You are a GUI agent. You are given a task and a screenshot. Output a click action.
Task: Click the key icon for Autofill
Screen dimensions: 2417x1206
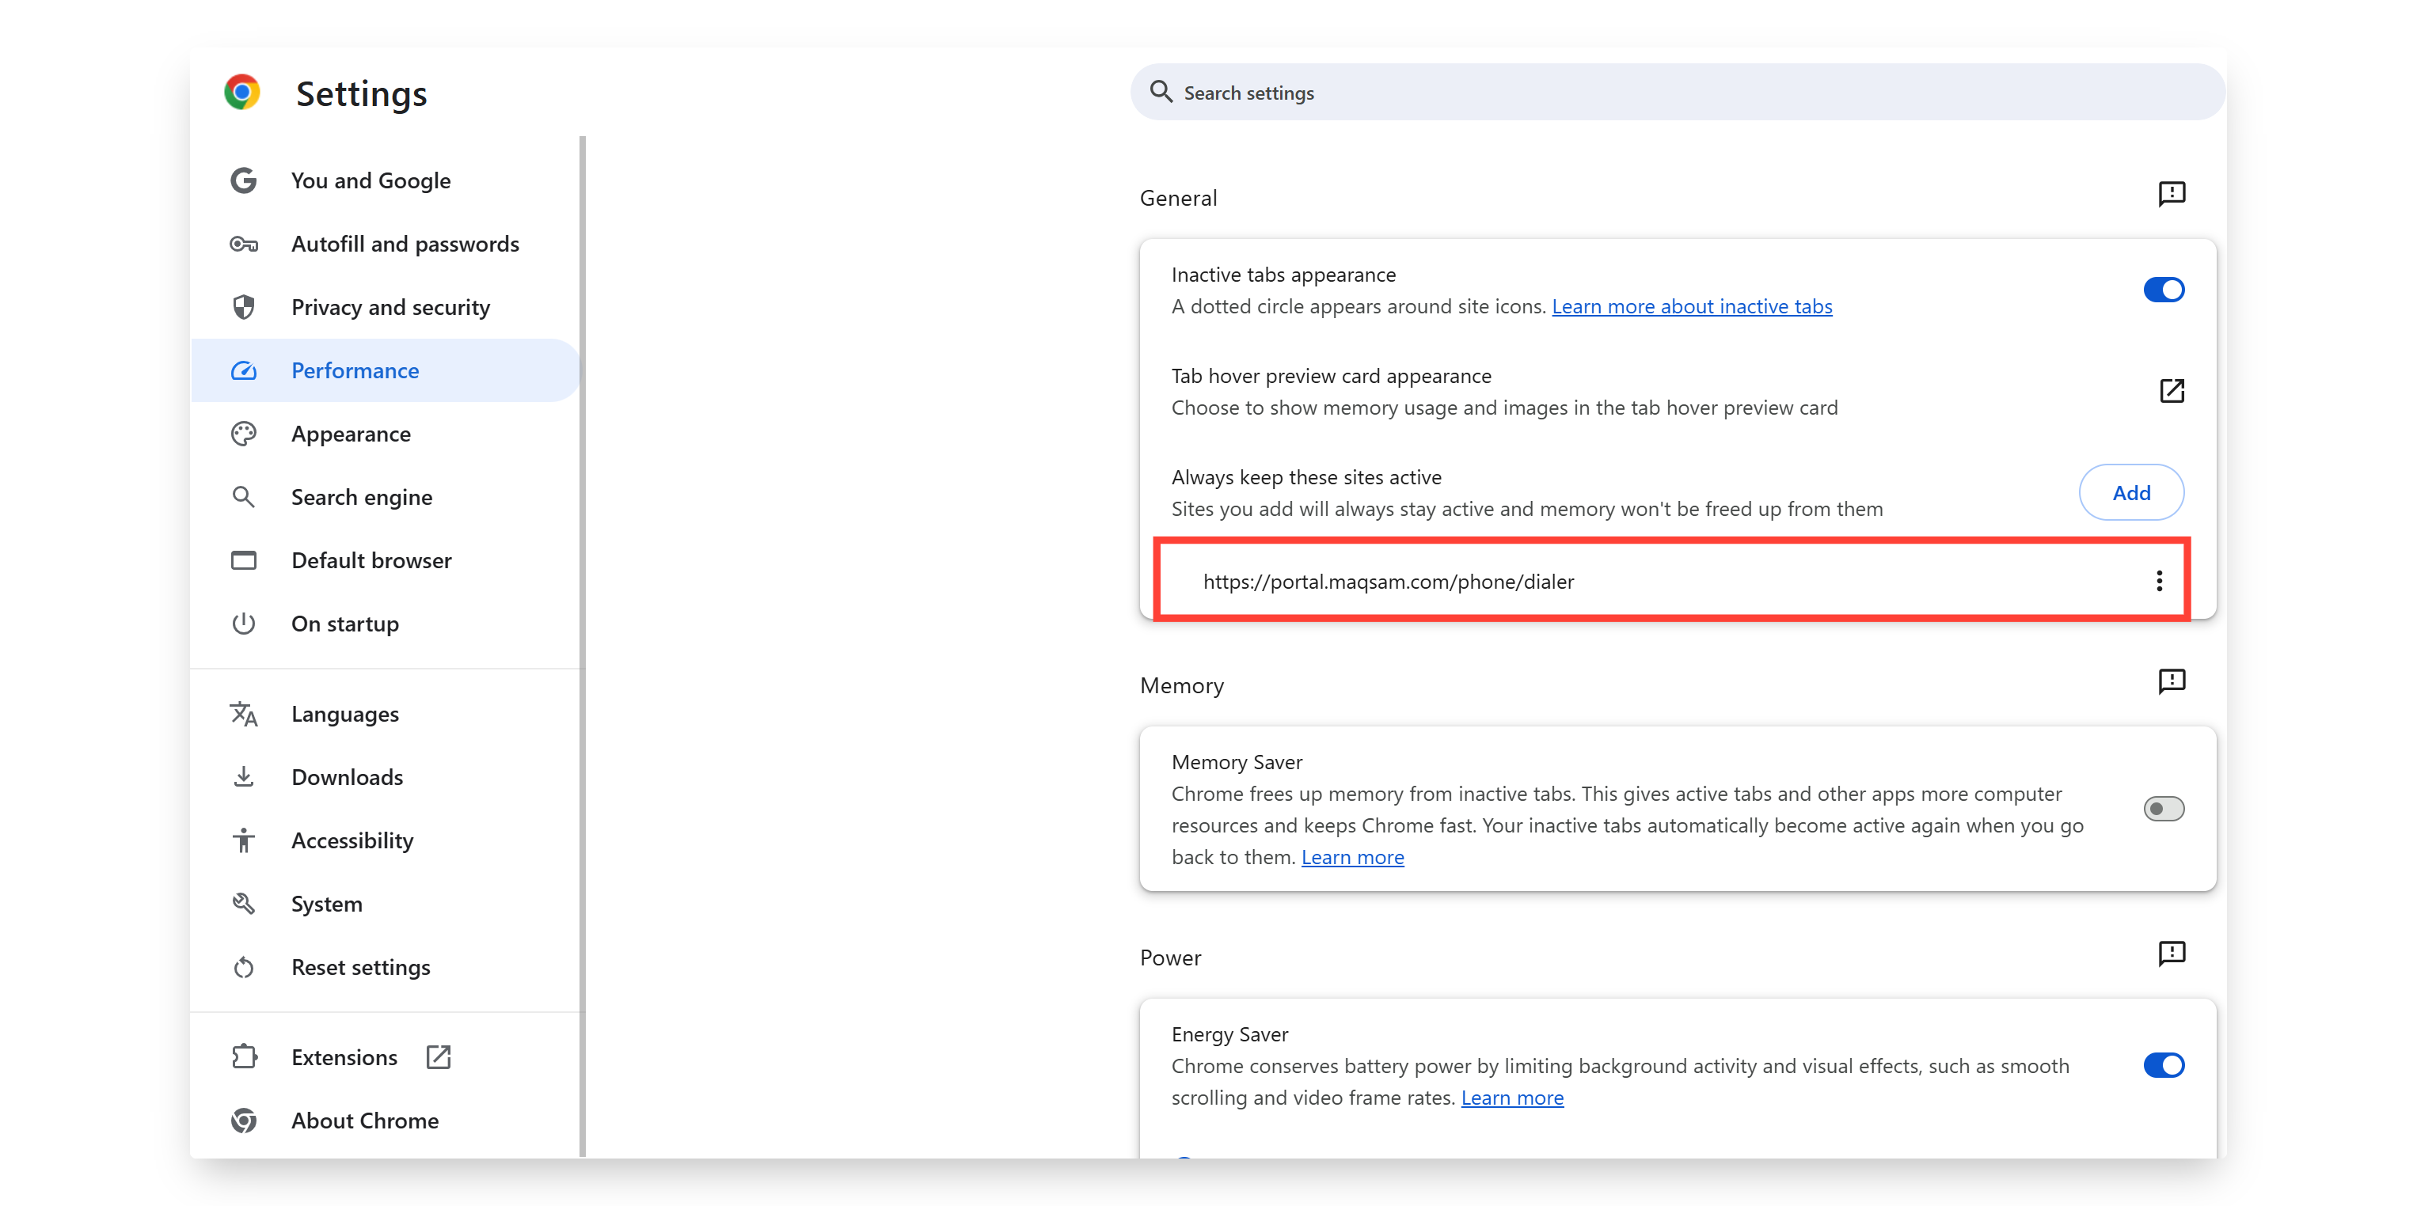coord(244,244)
